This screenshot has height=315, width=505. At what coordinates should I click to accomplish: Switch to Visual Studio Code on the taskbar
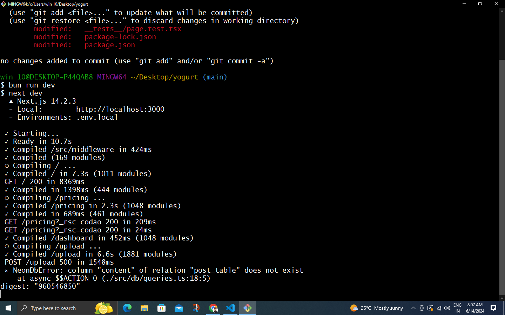click(230, 308)
